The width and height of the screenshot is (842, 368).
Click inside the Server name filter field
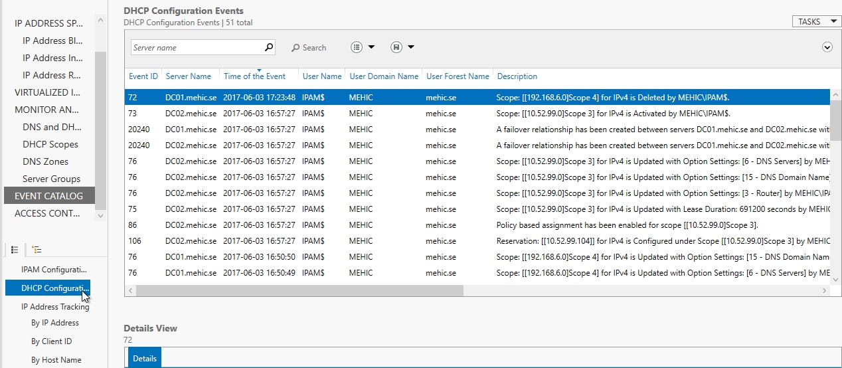pyautogui.click(x=196, y=48)
